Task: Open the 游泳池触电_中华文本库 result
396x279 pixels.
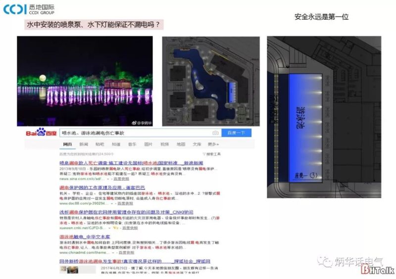Action: (x=85, y=237)
